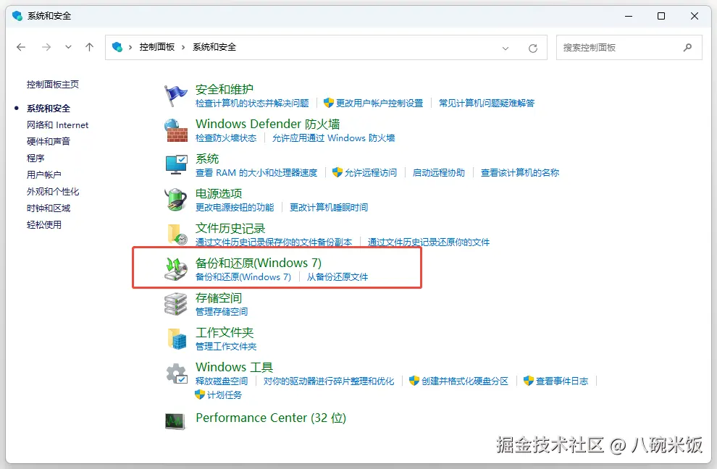Viewport: 717px width, 469px height.
Task: Click shield icon beside 更改用户帐户控制设置
Action: (x=328, y=103)
